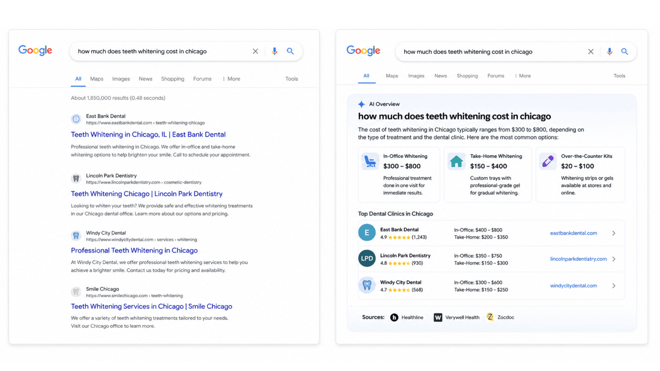
Task: Click East Bank Dental's 'In-Office: $400 – $800' price
Action: [x=478, y=230]
